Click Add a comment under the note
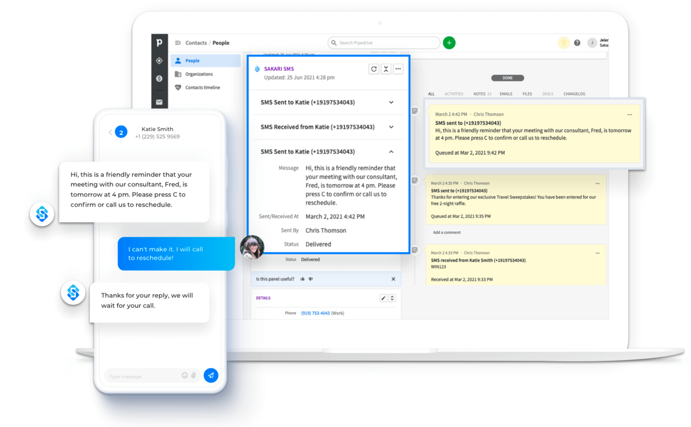The width and height of the screenshot is (691, 427). coord(448,232)
